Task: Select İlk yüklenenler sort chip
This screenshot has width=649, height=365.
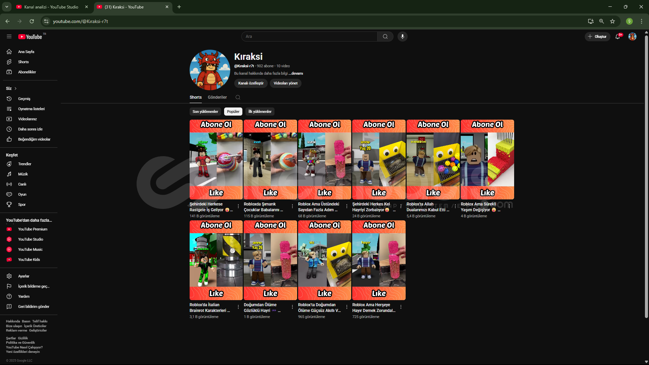Action: pyautogui.click(x=260, y=112)
